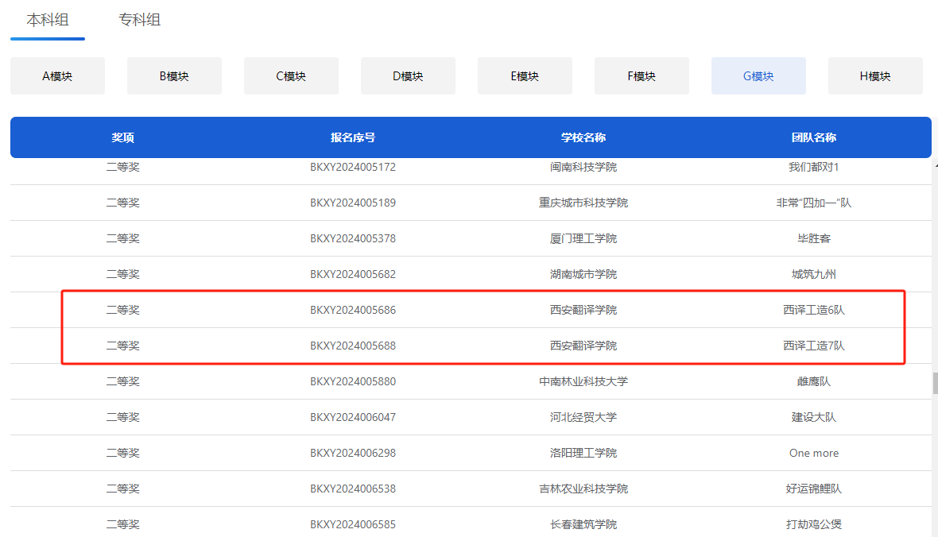Switch to the 本科组 tab
The image size is (938, 537).
[x=48, y=20]
